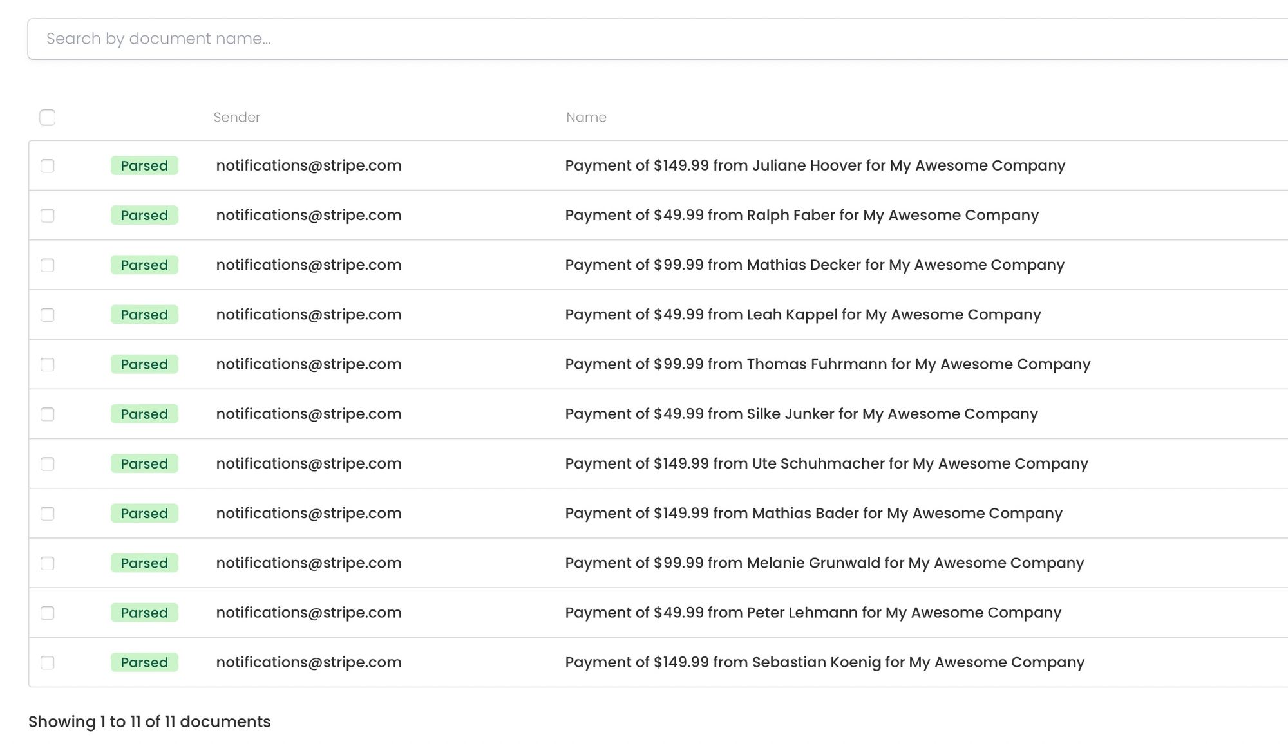Select the Thomas Fuhrmann row checkbox
This screenshot has height=744, width=1288.
pos(48,364)
